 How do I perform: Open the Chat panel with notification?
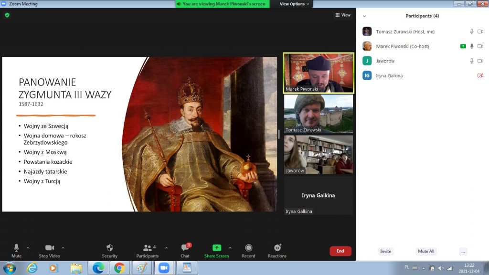point(185,250)
